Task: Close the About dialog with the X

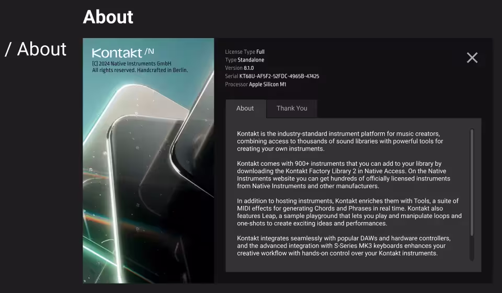Action: pos(472,58)
